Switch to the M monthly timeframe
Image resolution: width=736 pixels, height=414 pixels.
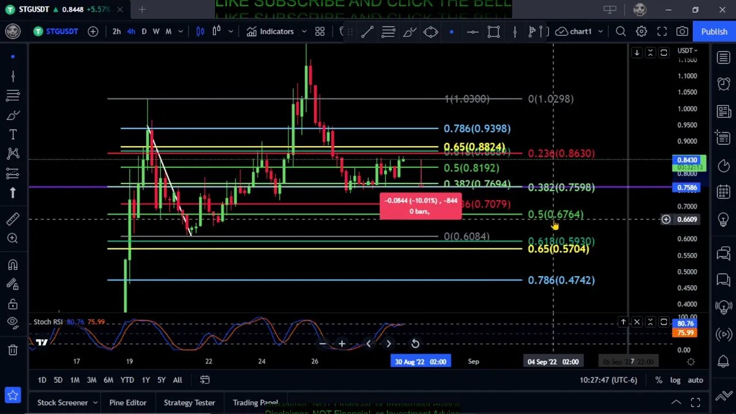coord(168,32)
